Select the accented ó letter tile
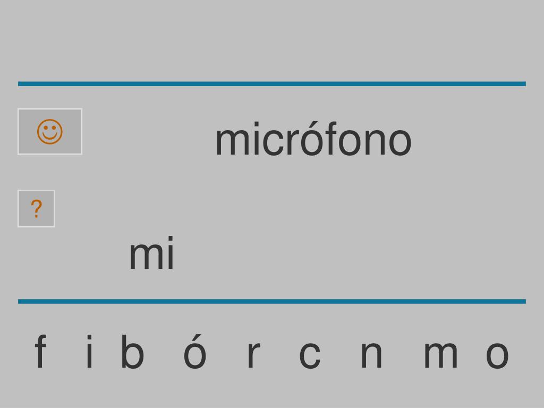This screenshot has width=544, height=408. pos(195,351)
